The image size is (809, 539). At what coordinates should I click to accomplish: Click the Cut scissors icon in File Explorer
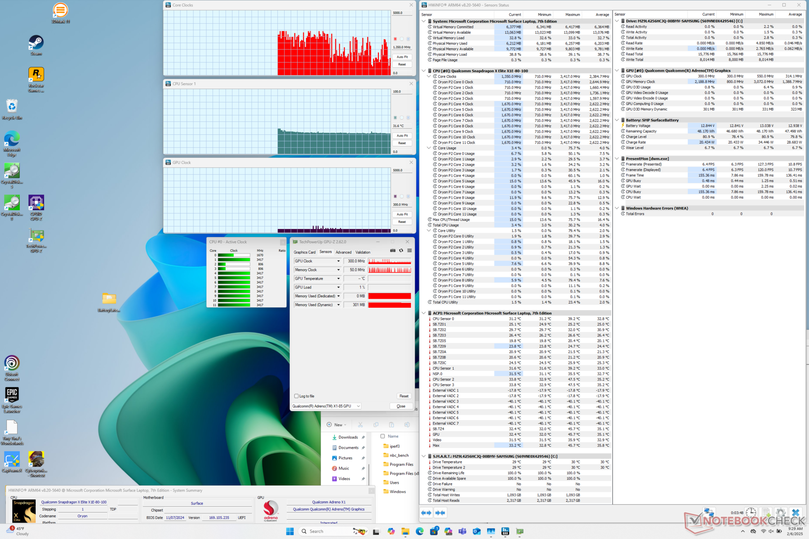(360, 424)
